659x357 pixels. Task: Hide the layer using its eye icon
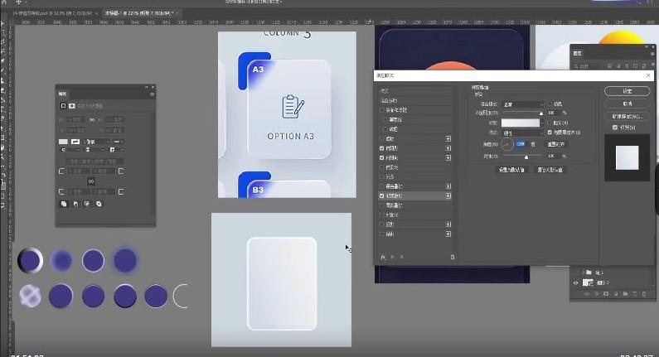[x=576, y=282]
